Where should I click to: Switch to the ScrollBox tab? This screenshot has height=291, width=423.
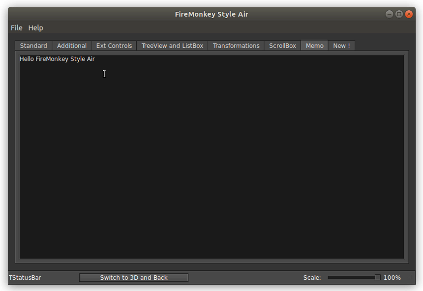pos(282,46)
